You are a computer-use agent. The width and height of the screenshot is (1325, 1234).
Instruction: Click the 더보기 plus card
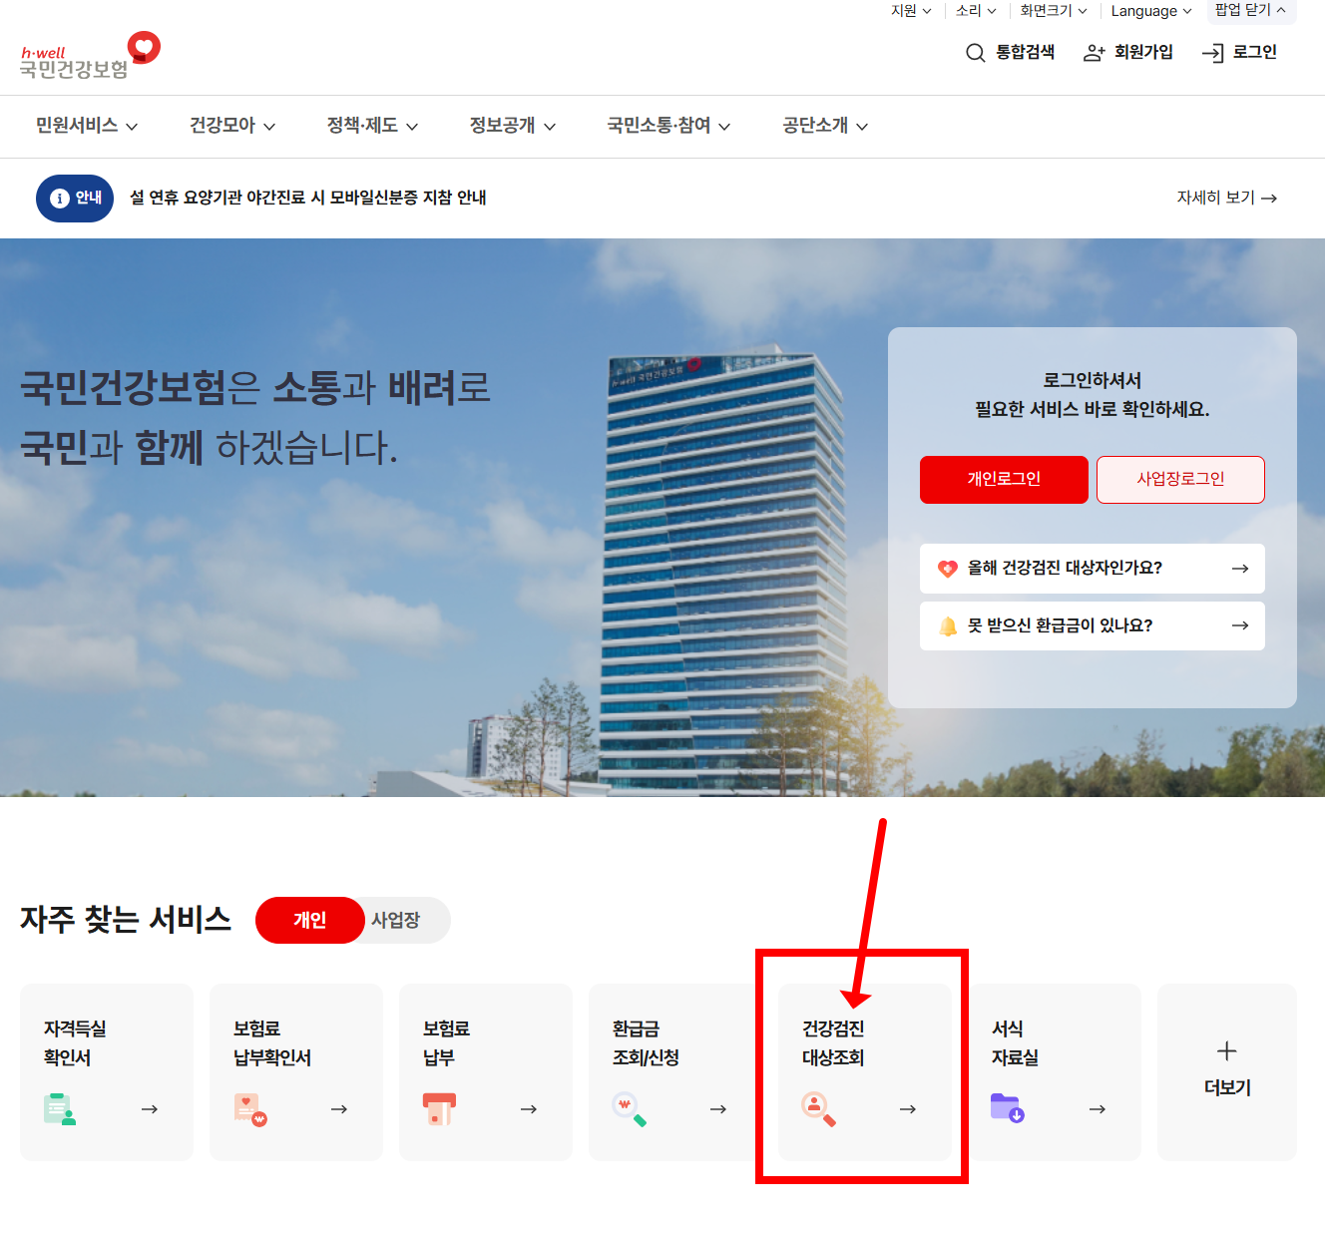click(x=1225, y=1067)
